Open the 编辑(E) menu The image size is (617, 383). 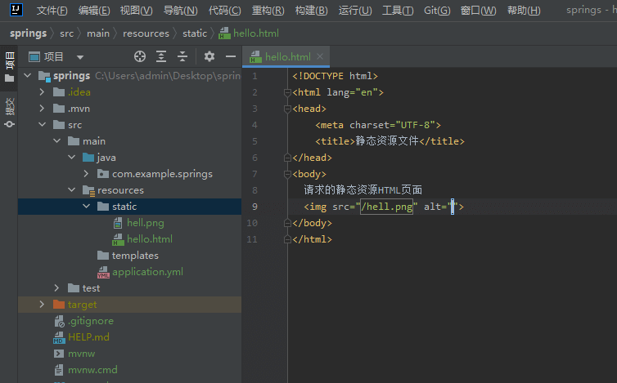point(94,11)
